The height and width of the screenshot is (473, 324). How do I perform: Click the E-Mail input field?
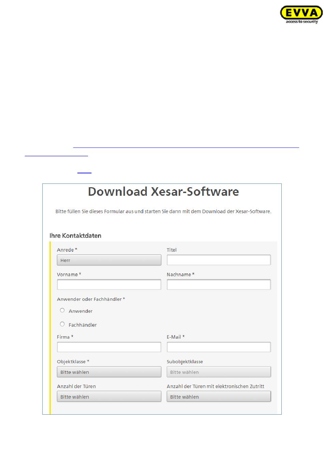(219, 347)
